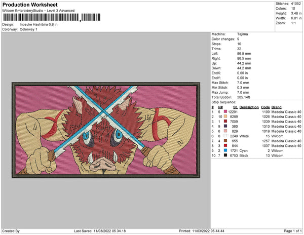Click the 'Last Saved: 11/03/2022 05.34.18' footer text

100,231
